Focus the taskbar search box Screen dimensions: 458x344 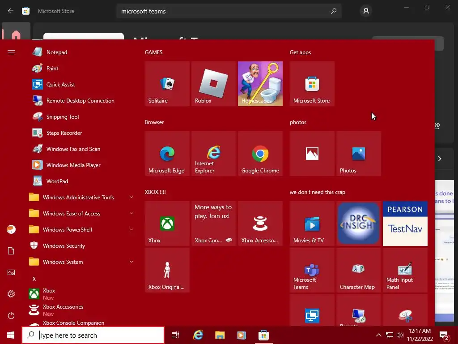93,335
